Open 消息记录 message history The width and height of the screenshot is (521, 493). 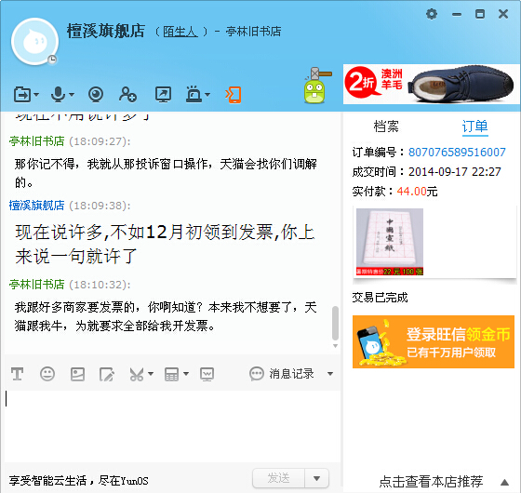pos(282,374)
